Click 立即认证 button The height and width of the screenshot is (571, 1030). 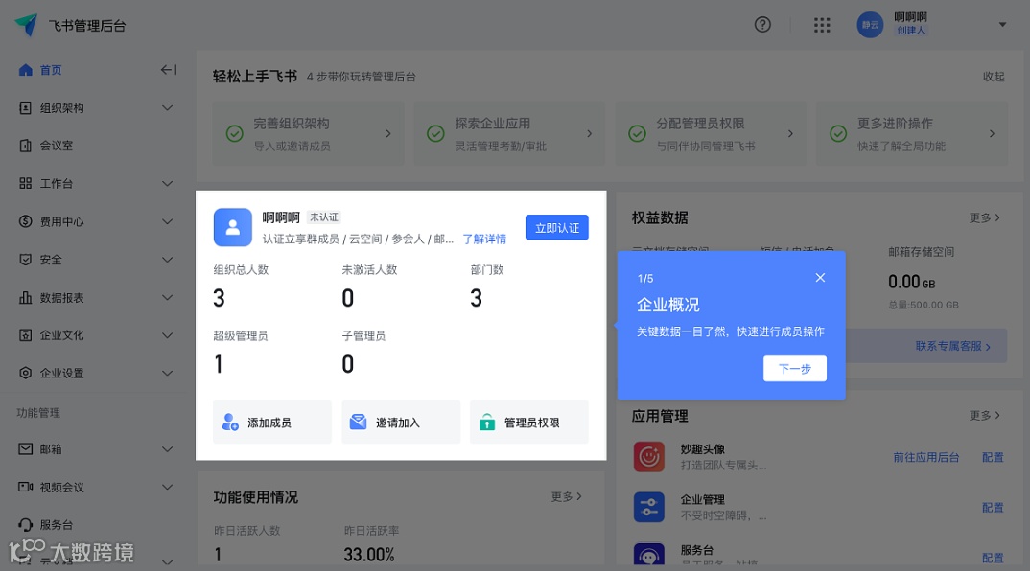click(557, 228)
